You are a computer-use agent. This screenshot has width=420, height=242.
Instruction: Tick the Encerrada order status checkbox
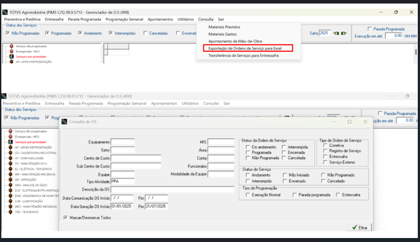284,153
